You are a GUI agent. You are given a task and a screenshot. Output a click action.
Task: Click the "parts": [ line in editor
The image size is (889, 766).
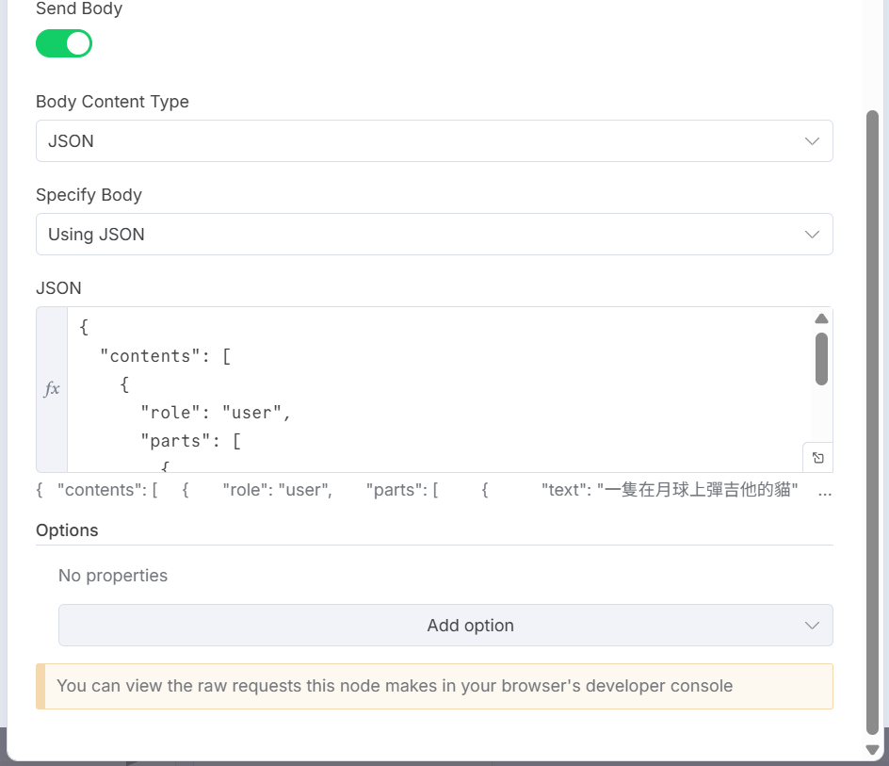[x=191, y=441]
